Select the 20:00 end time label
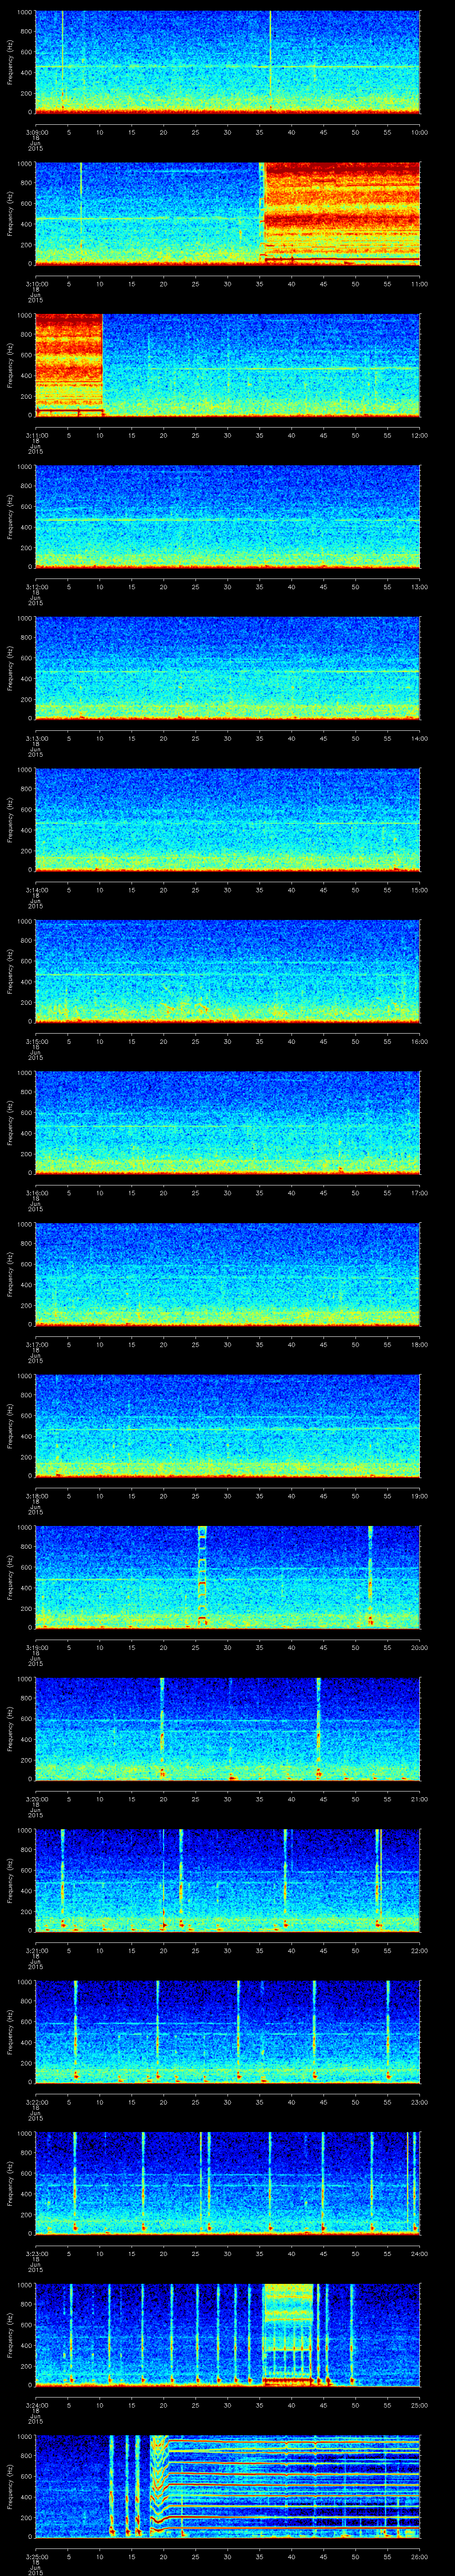This screenshot has width=455, height=2576. (x=419, y=1647)
